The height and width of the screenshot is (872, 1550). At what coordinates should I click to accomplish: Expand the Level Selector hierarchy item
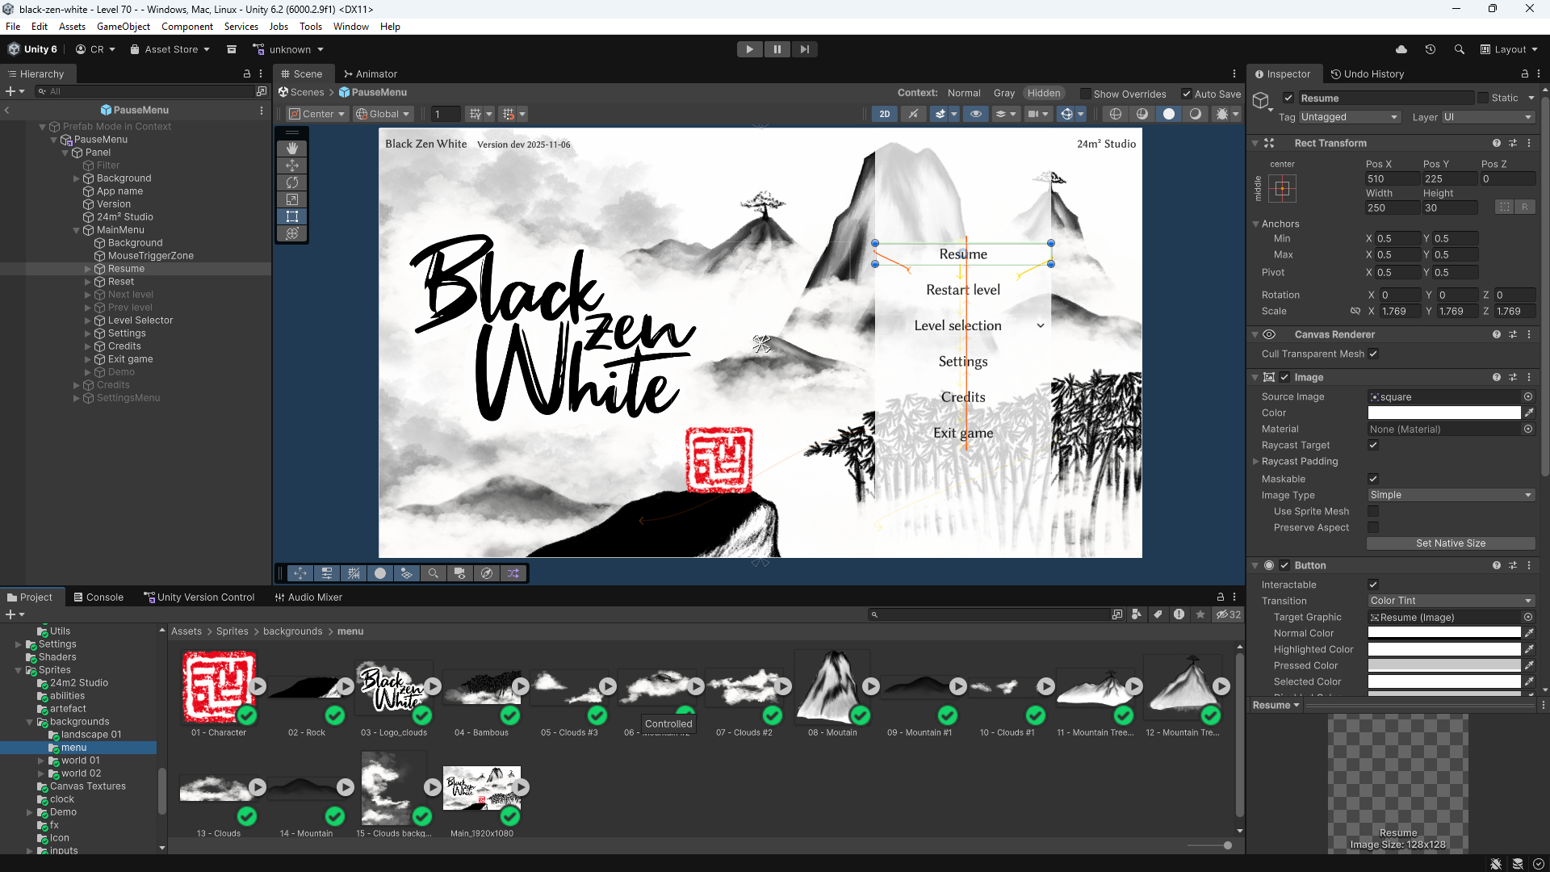click(x=88, y=321)
